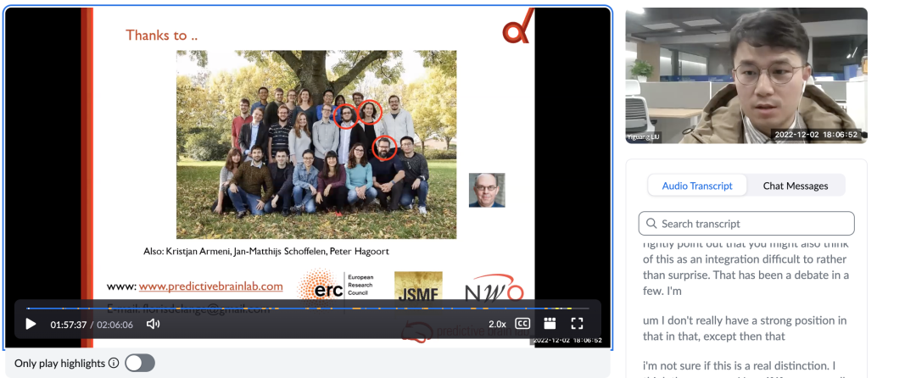Screen dimensions: 916x378
Task: Open the 2.0x playback speed menu
Action: (x=497, y=324)
